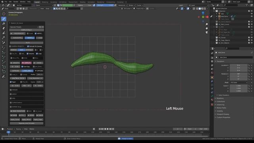This screenshot has height=143, width=254.
Task: Select the Line primitive tool
Action: pos(4,48)
